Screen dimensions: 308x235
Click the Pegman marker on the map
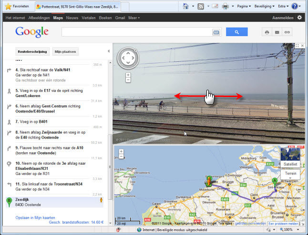click(209, 181)
